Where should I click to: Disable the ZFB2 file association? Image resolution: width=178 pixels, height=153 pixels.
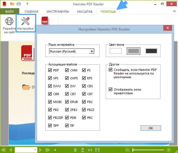tap(67, 110)
